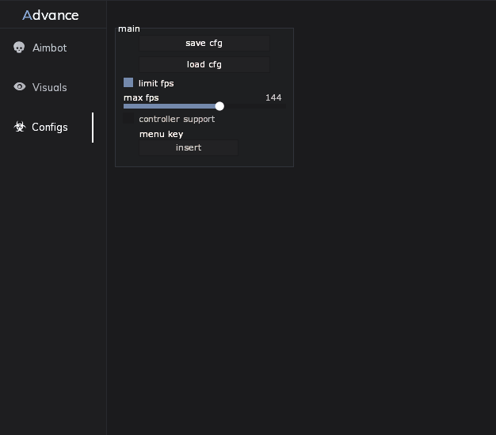Click the controller support text label
This screenshot has height=435, width=496.
177,119
